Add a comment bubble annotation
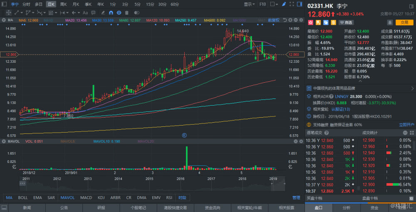This screenshot has height=212, width=416. tap(93, 12)
